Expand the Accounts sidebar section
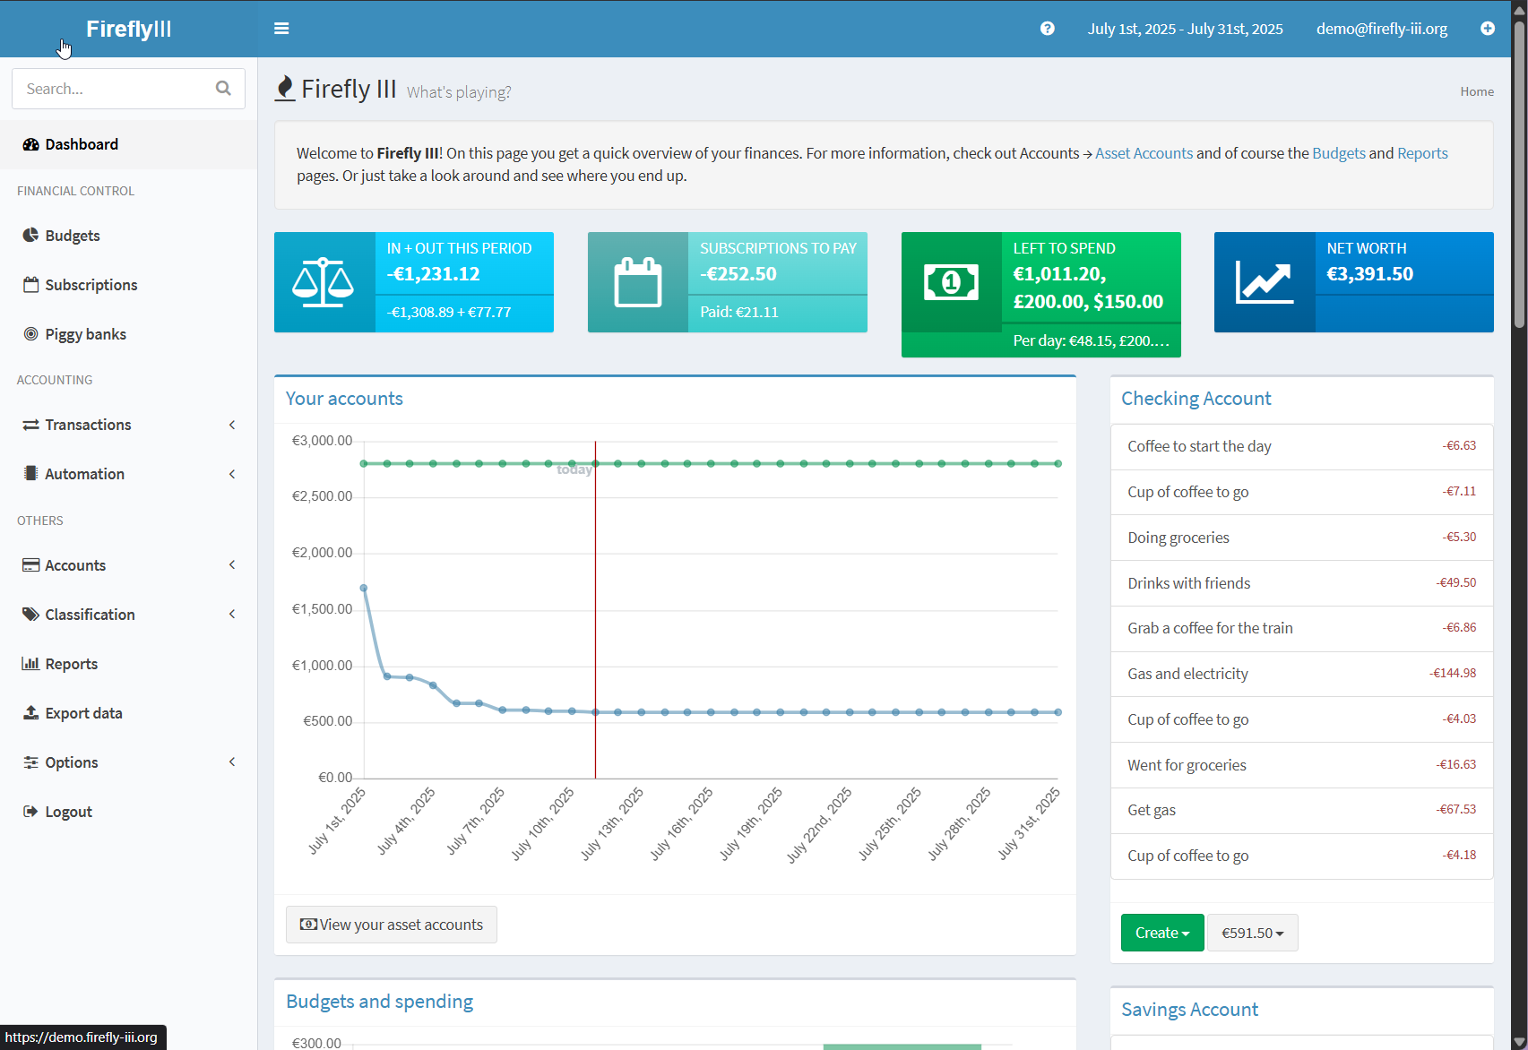 coord(232,565)
